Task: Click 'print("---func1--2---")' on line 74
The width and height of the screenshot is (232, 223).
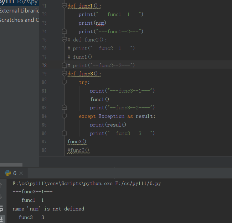Action: 111,31
